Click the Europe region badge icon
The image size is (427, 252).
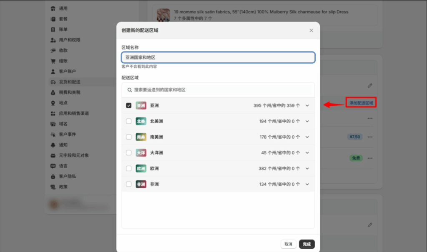[141, 169]
